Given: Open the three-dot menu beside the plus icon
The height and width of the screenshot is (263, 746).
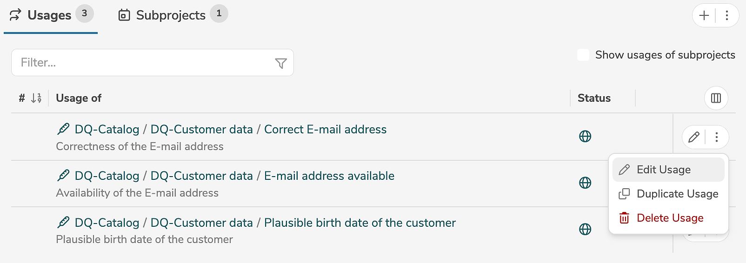Looking at the screenshot, I should click(x=727, y=15).
